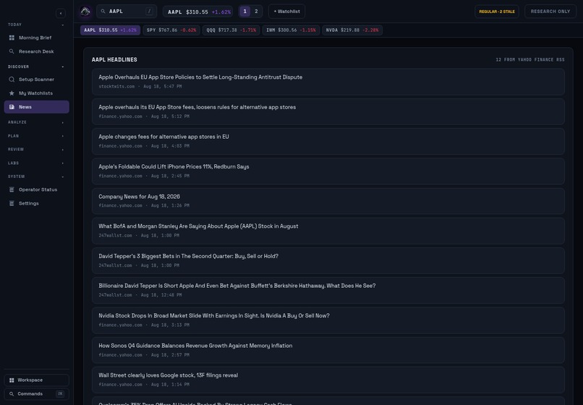Open 'Apple changes fees for alternative app stores' headline
583x405 pixels.
(x=328, y=141)
